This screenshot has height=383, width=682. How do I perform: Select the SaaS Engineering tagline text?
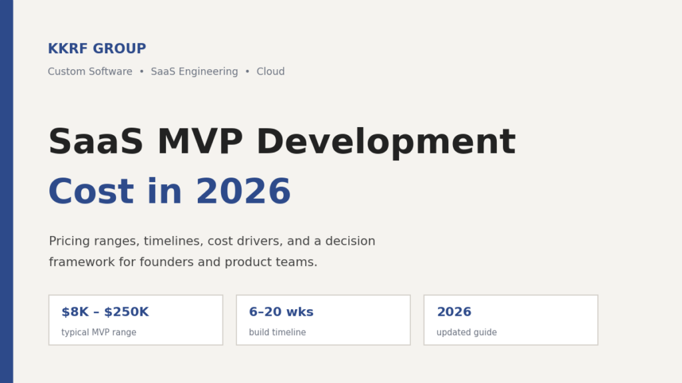(194, 71)
